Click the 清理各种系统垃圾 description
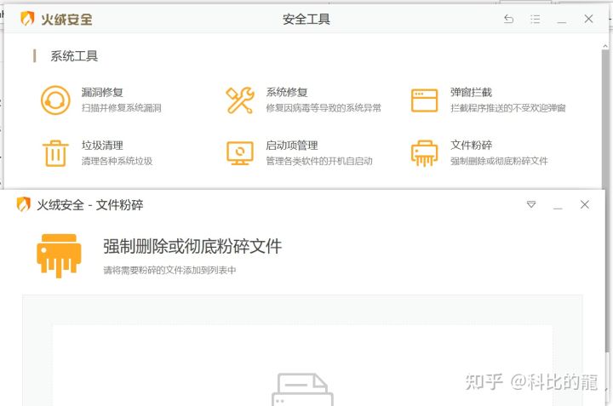 (x=117, y=161)
